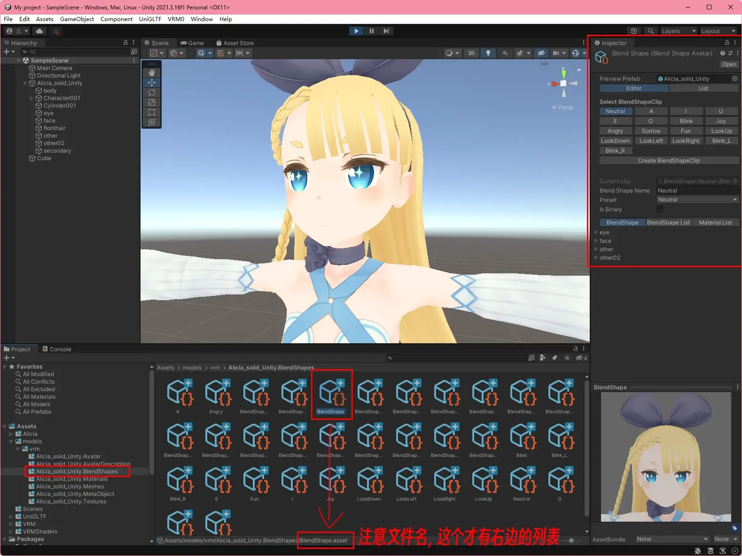Open the undo history icon
The width and height of the screenshot is (742, 556).
point(634,31)
